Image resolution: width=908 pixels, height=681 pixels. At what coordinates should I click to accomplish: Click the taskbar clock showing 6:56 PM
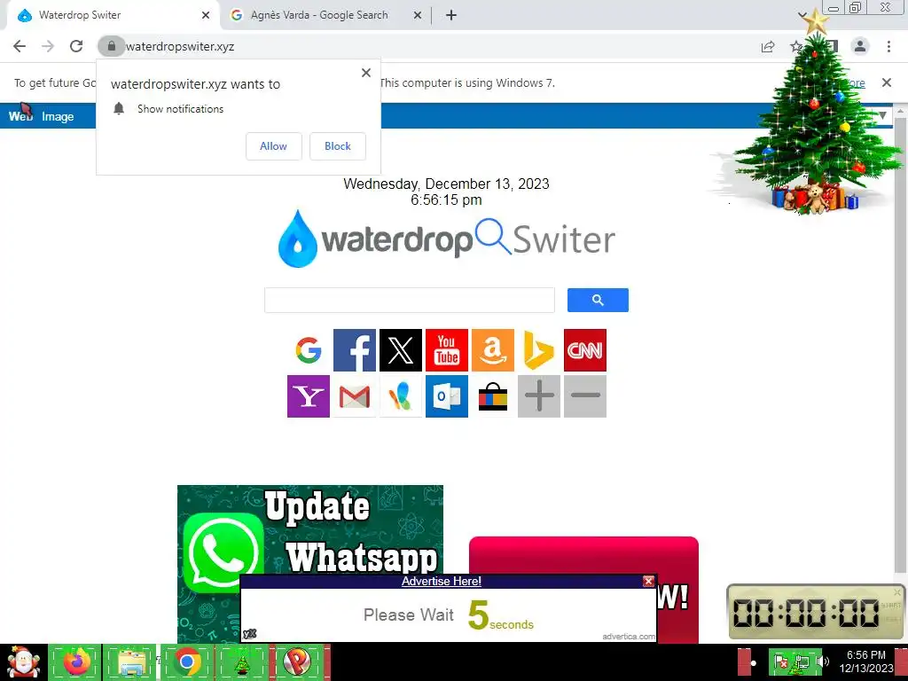pyautogui.click(x=865, y=661)
